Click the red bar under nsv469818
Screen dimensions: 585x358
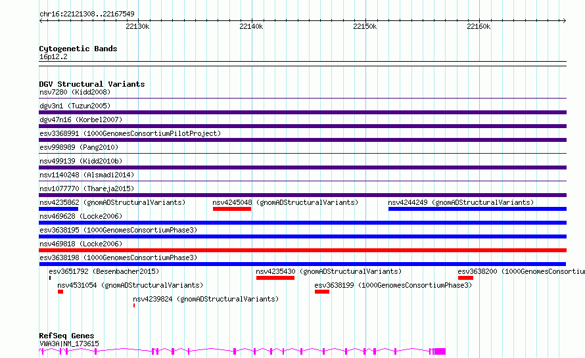point(303,250)
